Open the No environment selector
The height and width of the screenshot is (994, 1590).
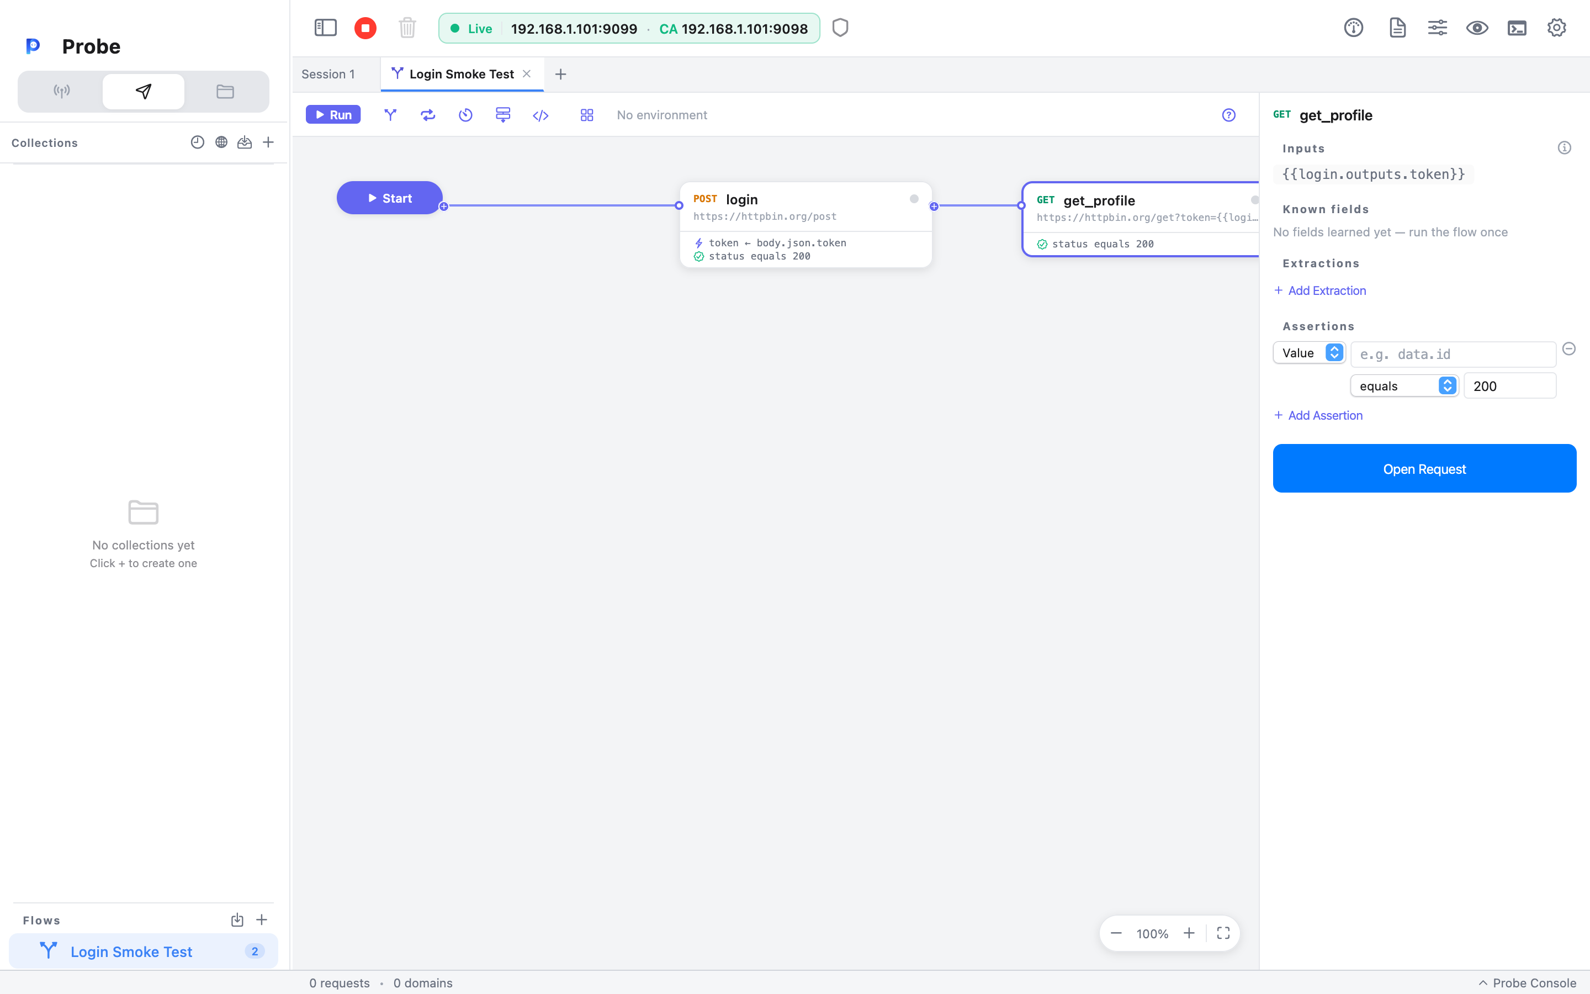coord(661,115)
